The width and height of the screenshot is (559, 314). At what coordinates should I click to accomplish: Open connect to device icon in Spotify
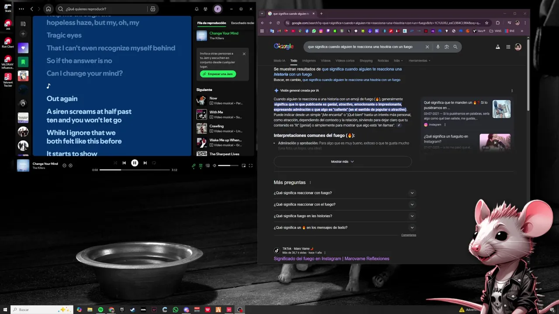[207, 166]
